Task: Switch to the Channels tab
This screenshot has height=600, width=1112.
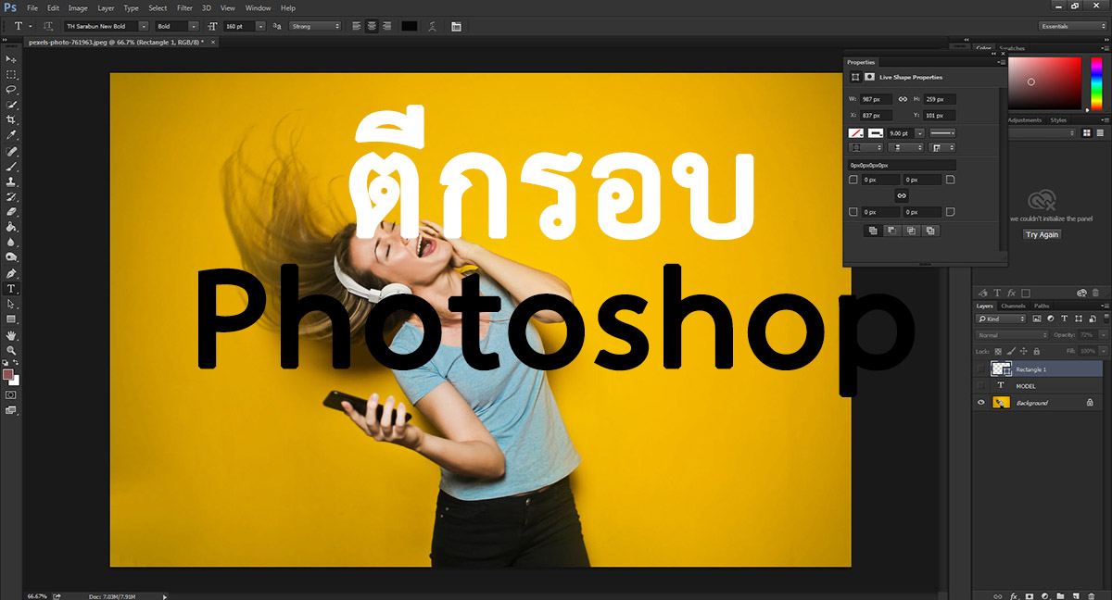Action: coord(1013,306)
